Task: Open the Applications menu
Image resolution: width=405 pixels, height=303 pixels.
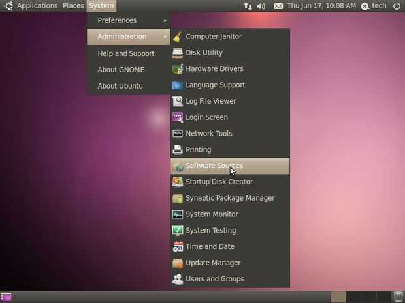Action: tap(37, 6)
